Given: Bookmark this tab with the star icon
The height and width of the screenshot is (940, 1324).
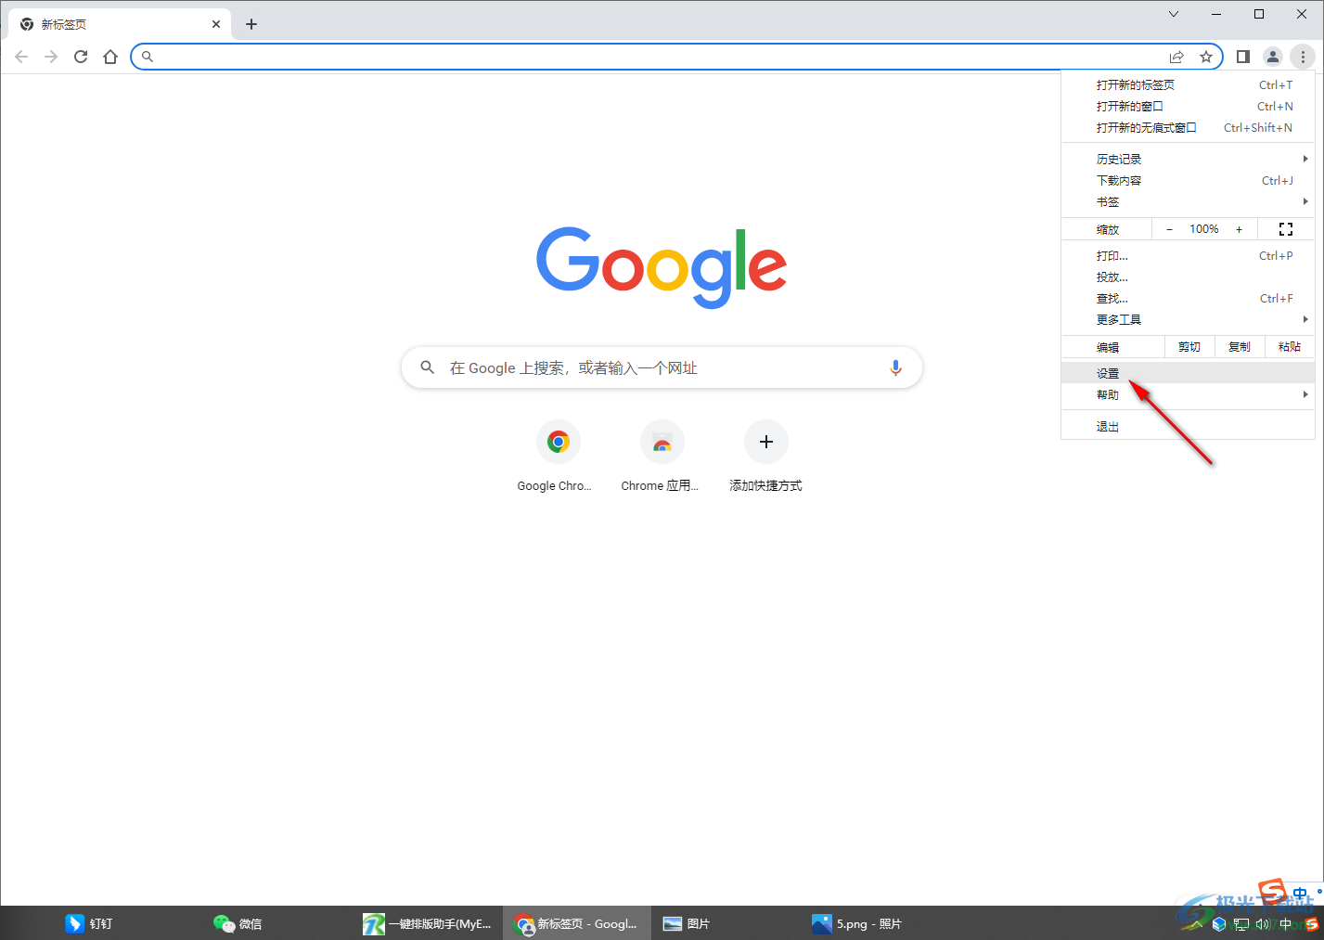Looking at the screenshot, I should (1206, 57).
